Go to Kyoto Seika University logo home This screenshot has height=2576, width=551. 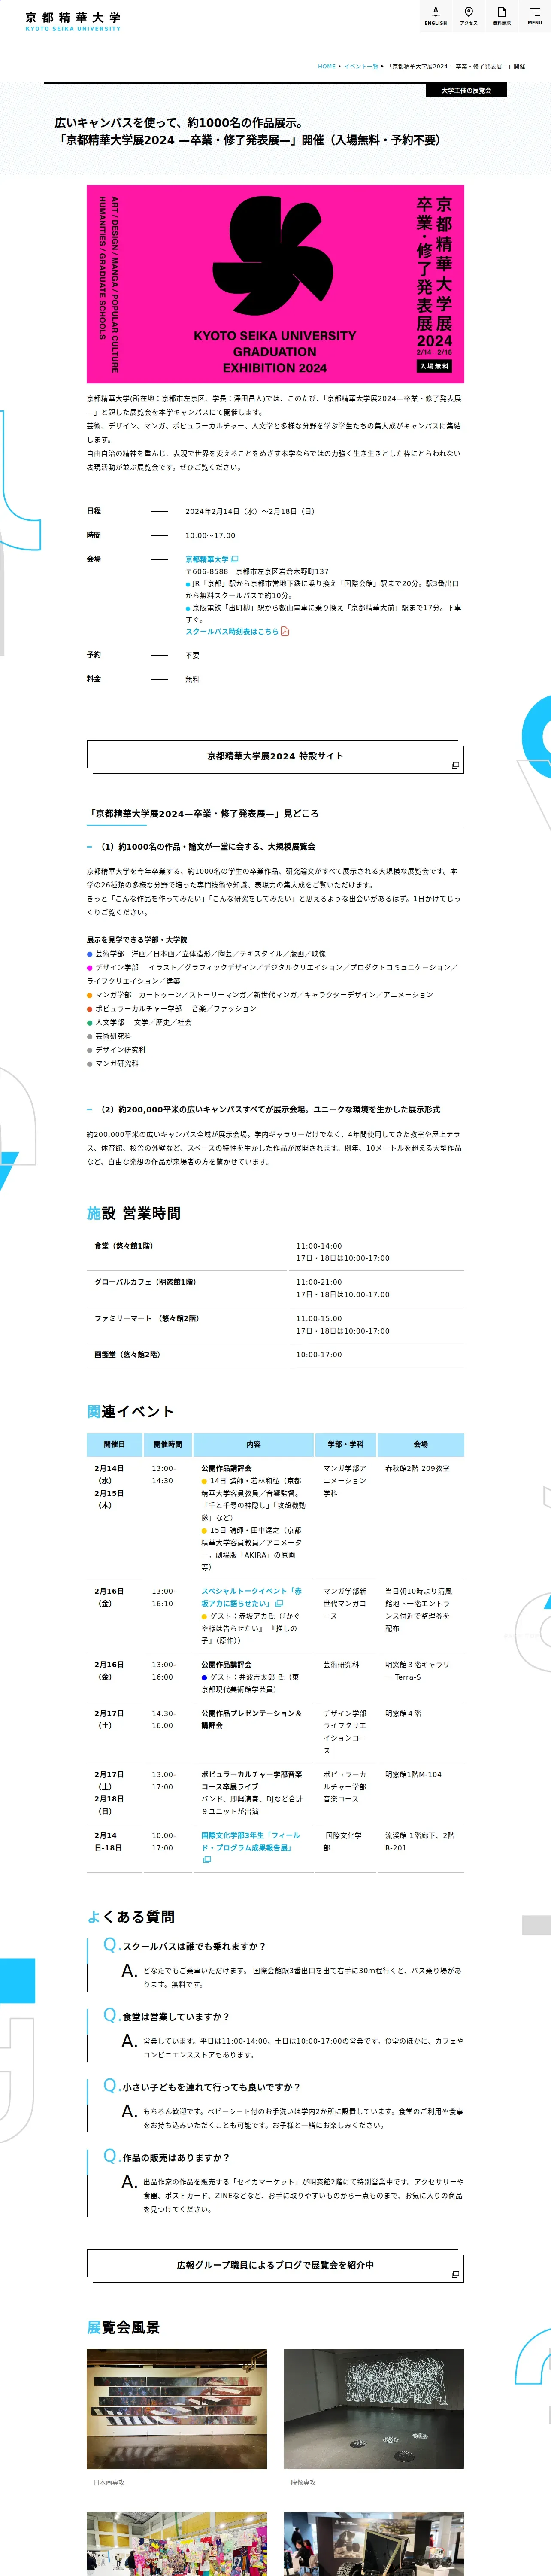point(73,21)
